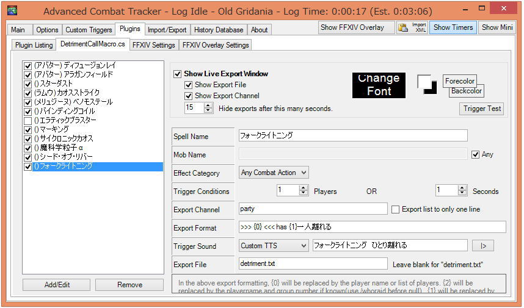Enable Export list to only one line
524x308 pixels.
tap(395, 209)
